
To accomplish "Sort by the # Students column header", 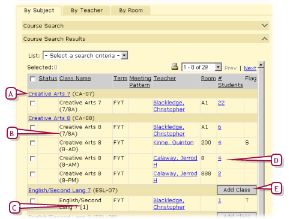I will [x=230, y=82].
